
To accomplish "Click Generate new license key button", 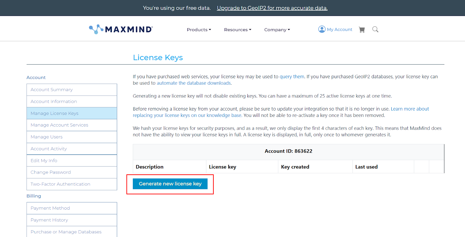I will [170, 184].
